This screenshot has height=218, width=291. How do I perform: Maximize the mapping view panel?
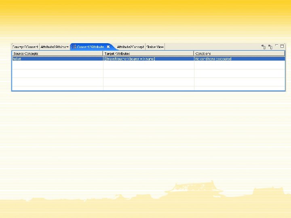tap(282, 46)
